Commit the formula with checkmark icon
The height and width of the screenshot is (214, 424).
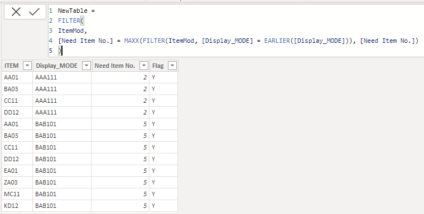tap(34, 12)
